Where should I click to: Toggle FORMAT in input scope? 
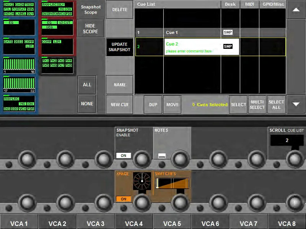coord(19,9)
